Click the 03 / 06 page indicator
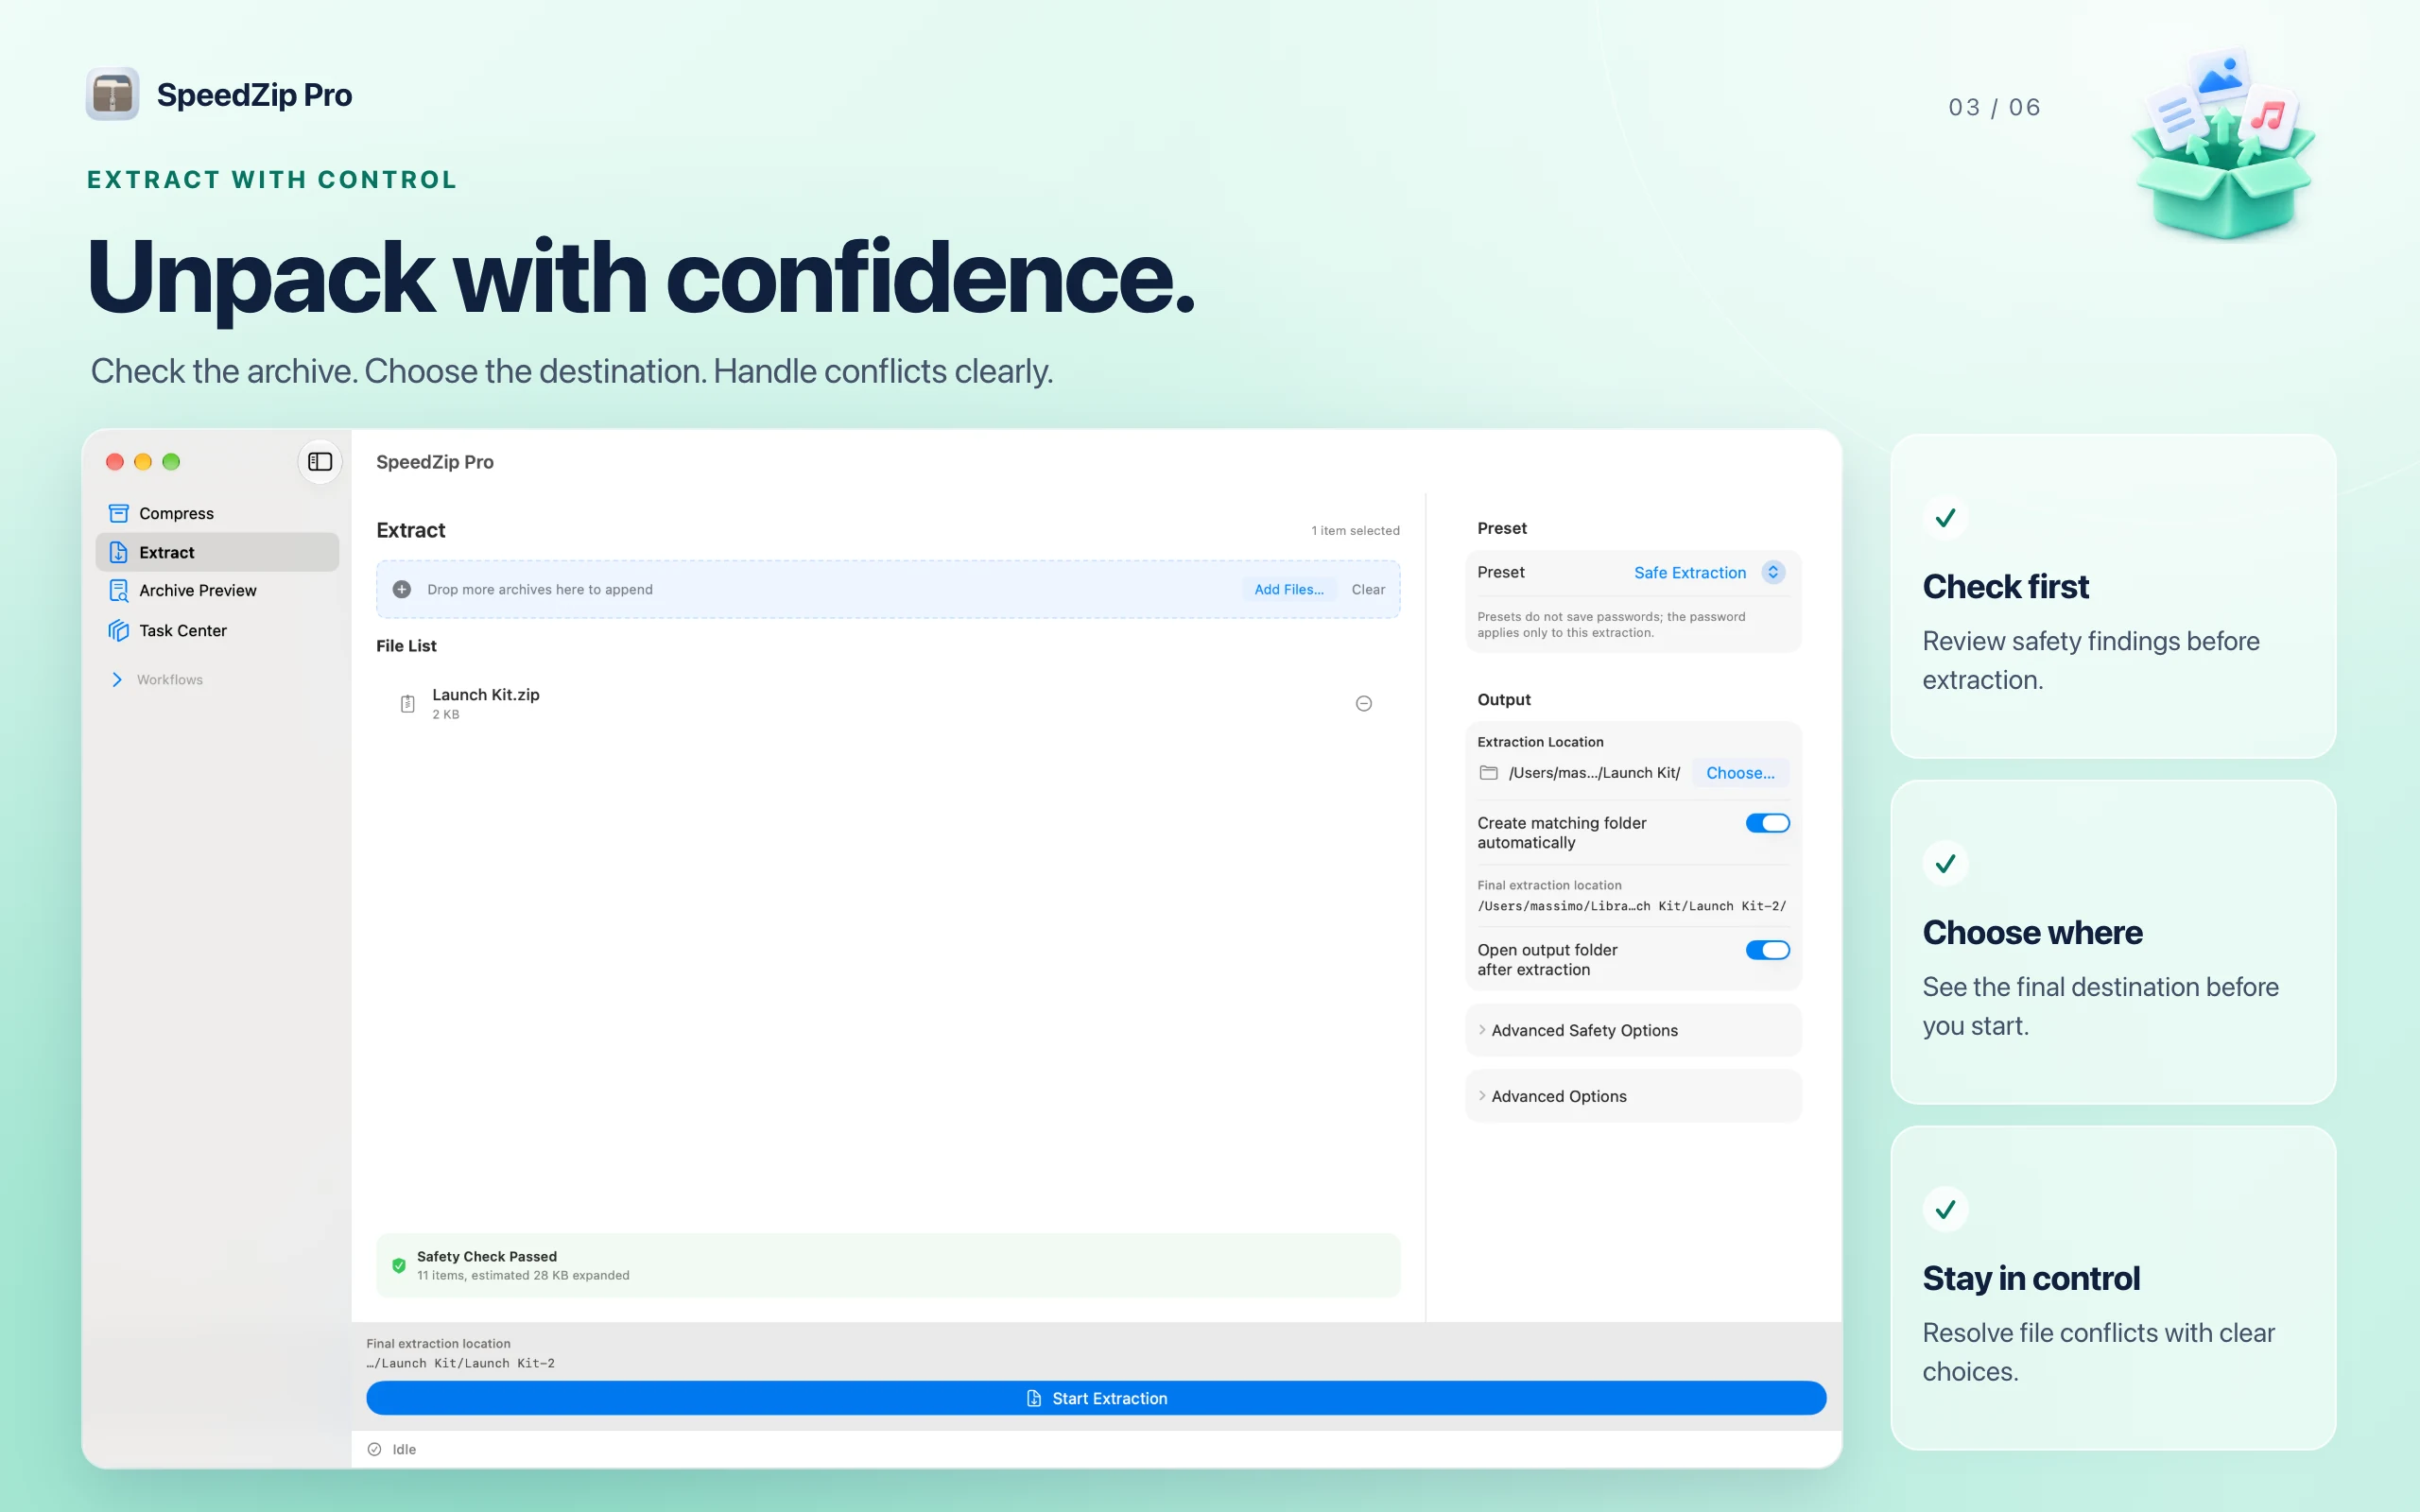The height and width of the screenshot is (1512, 2420). tap(1994, 107)
